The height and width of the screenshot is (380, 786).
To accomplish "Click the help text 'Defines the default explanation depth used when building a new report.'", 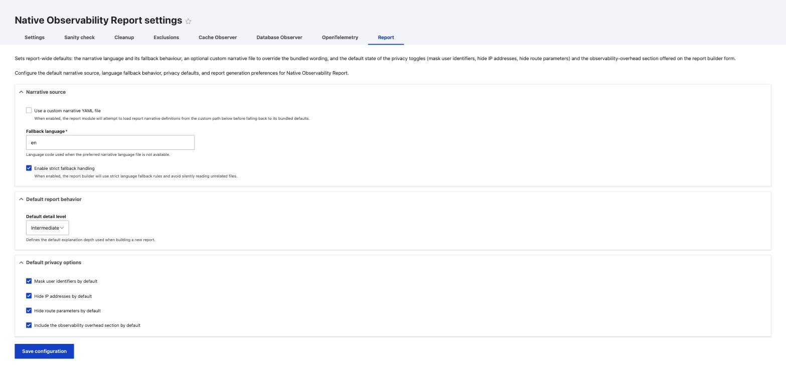I will click(x=91, y=240).
